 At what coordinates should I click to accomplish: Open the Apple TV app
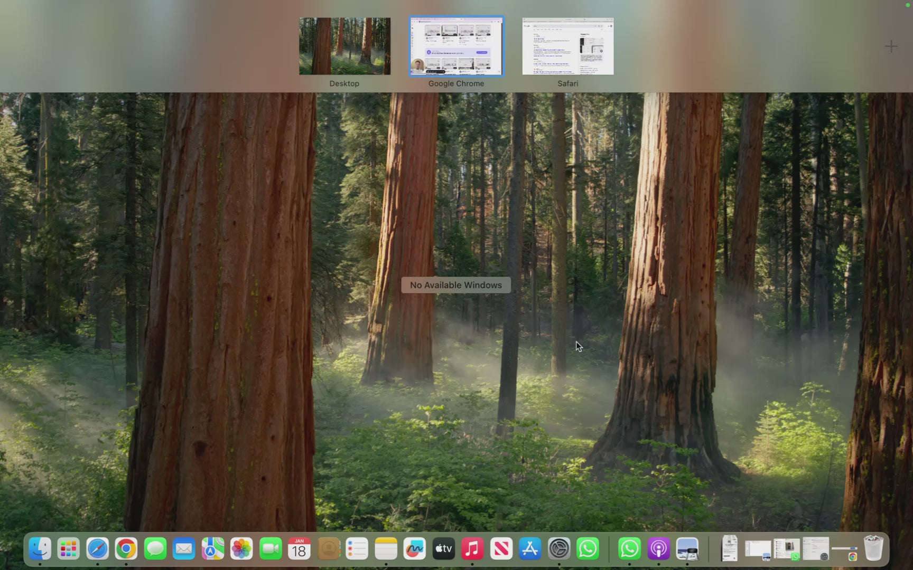coord(444,549)
